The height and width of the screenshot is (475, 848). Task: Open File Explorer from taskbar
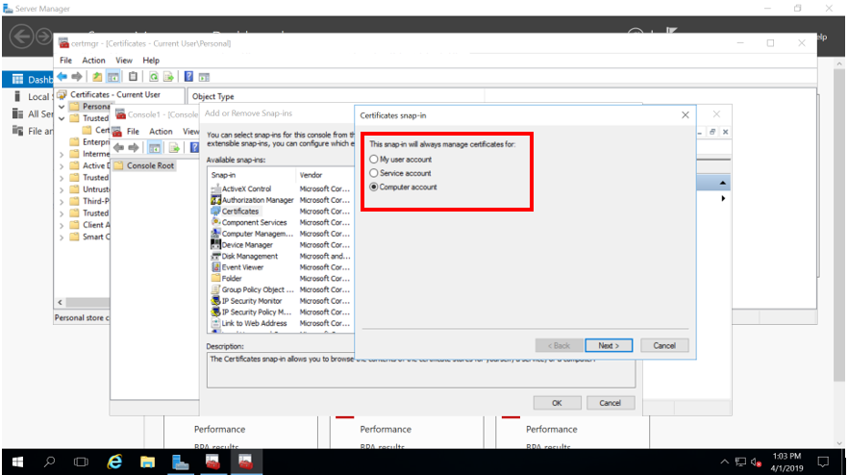(147, 462)
